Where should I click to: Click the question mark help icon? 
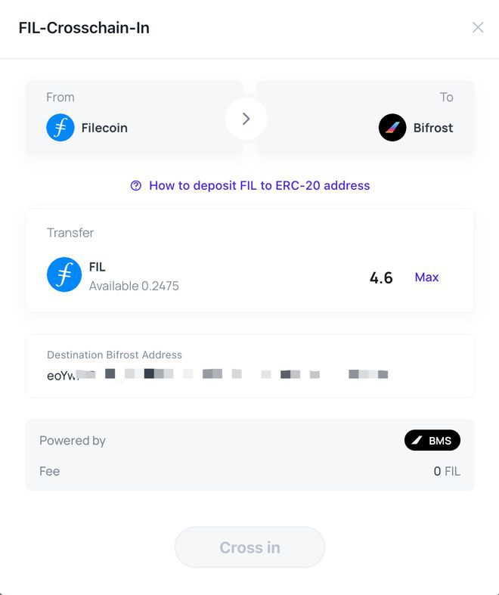tap(136, 185)
